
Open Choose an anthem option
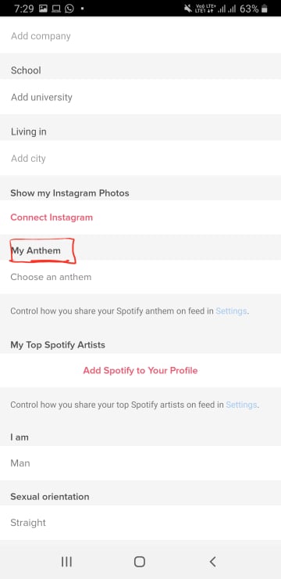coord(140,277)
